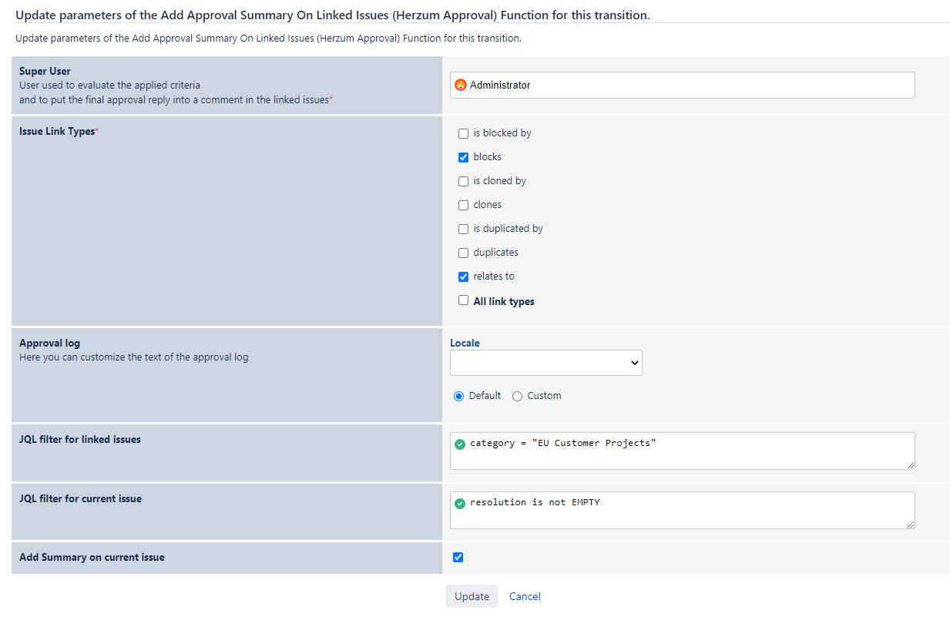950x617 pixels.
Task: Toggle the 'All link types' checkbox
Action: click(463, 300)
